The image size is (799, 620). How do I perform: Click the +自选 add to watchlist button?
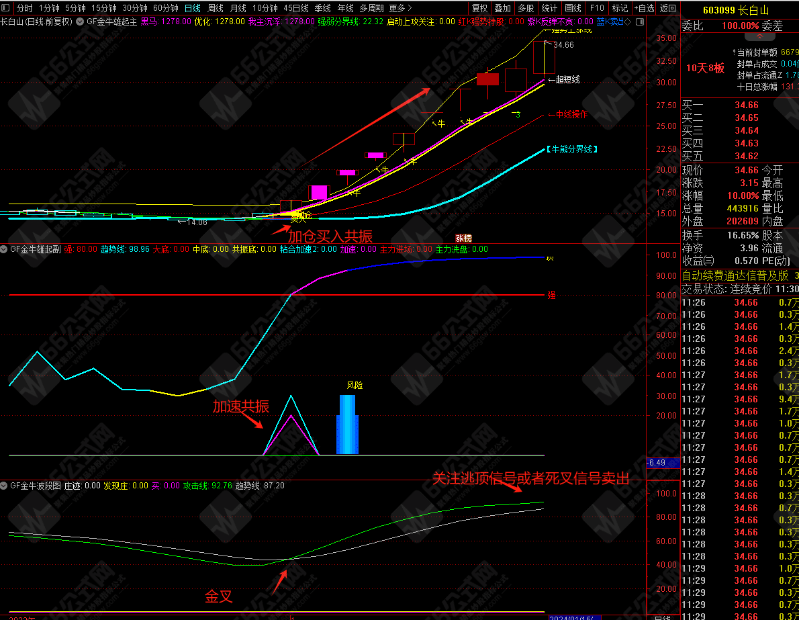pyautogui.click(x=643, y=8)
